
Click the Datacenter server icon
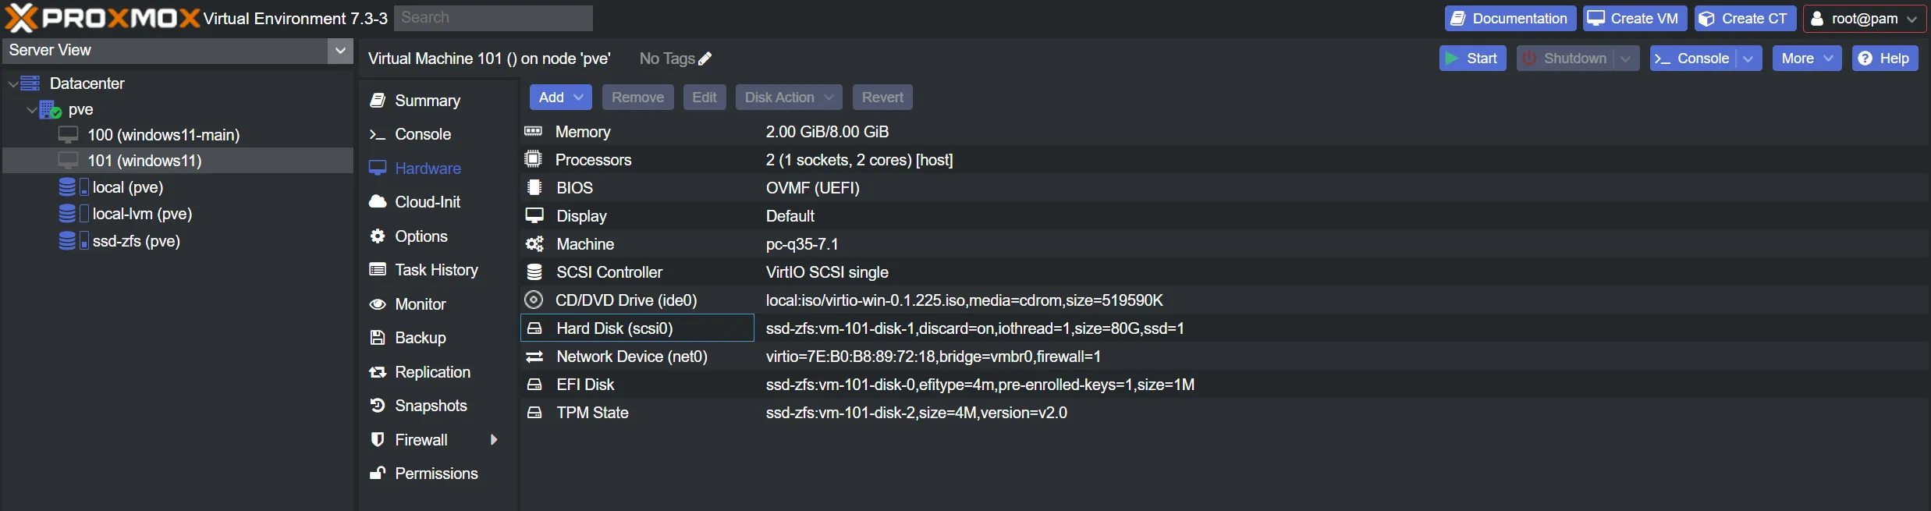point(30,83)
